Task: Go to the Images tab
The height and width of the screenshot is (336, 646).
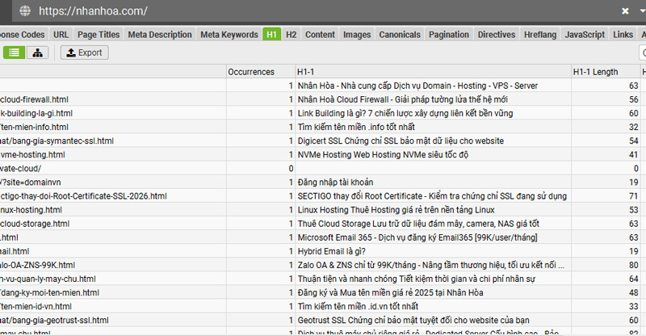Action: point(357,35)
